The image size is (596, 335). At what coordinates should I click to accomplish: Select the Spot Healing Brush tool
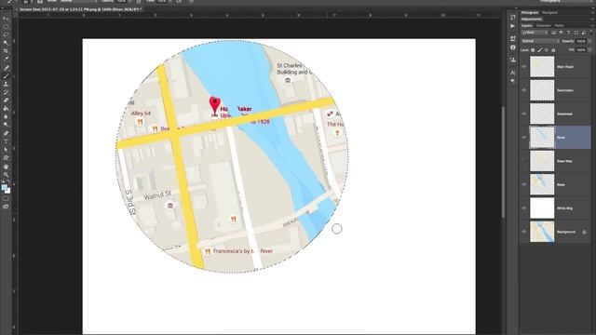[6, 68]
